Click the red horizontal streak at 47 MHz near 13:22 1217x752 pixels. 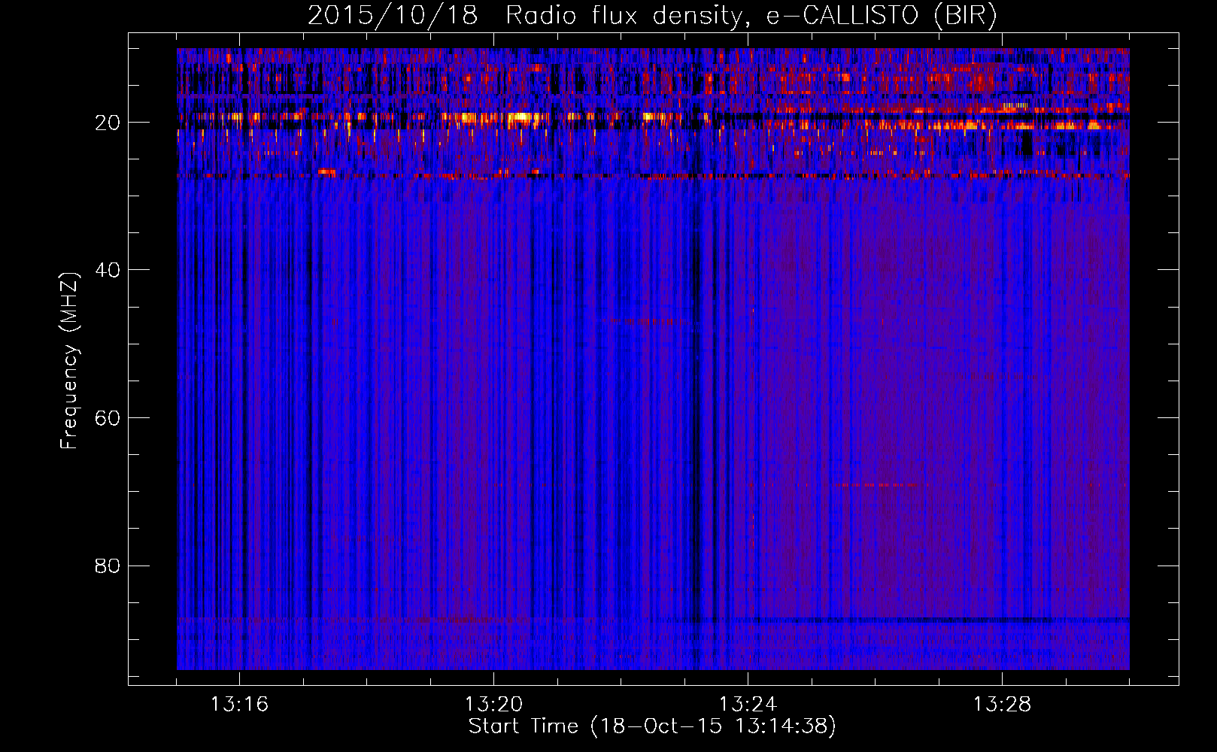pyautogui.click(x=647, y=321)
